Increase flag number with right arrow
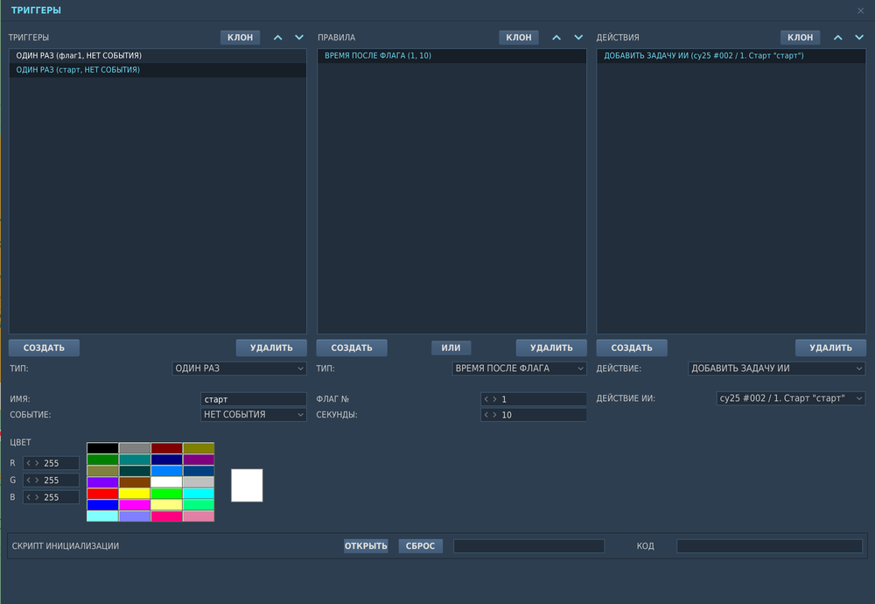Screen dimensions: 875x604 [x=494, y=399]
